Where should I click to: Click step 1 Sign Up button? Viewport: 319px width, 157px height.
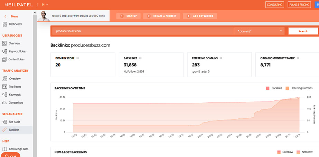tap(128, 16)
